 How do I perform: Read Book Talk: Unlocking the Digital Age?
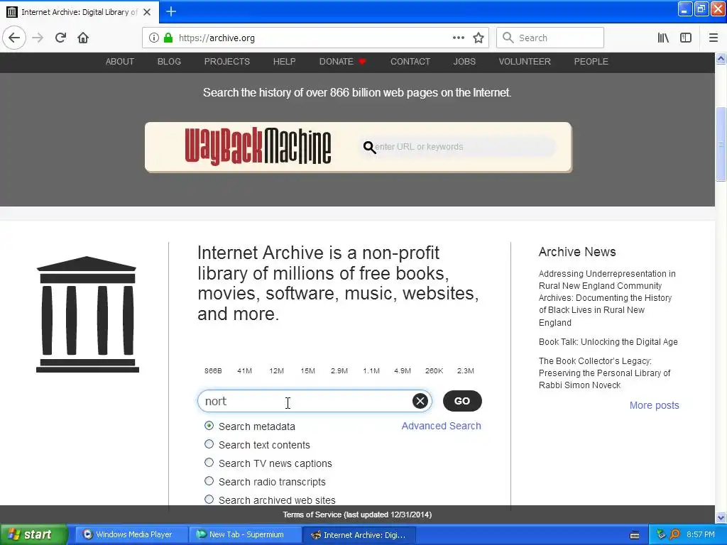pyautogui.click(x=608, y=342)
